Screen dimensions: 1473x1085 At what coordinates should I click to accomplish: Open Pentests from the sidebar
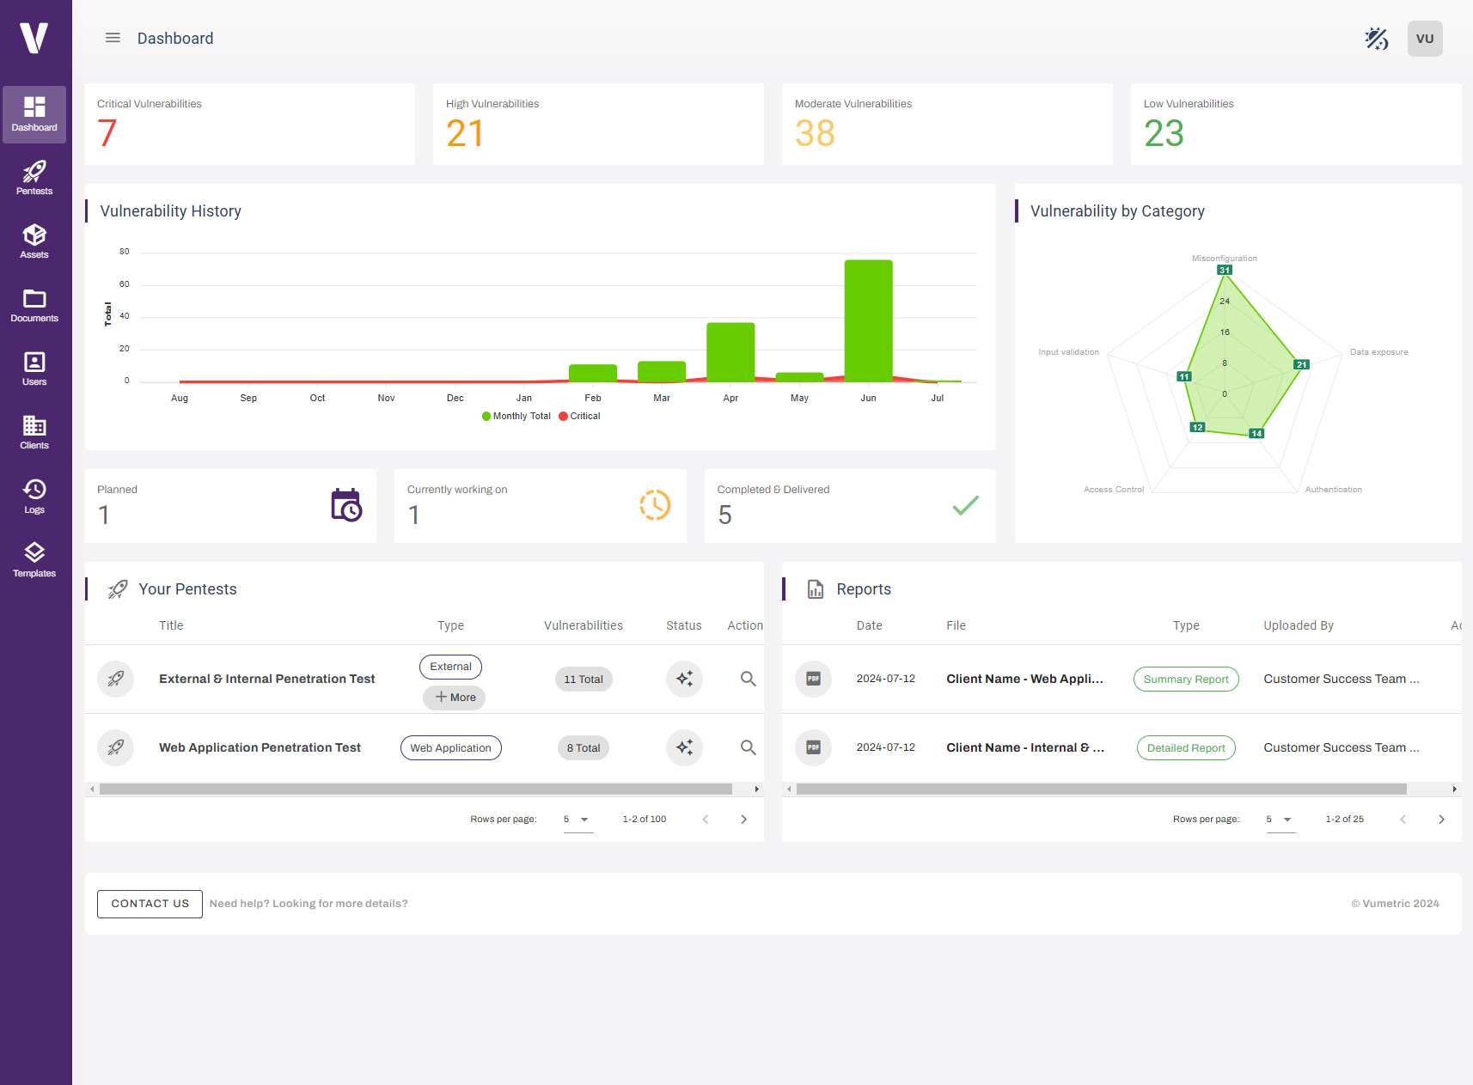(34, 178)
